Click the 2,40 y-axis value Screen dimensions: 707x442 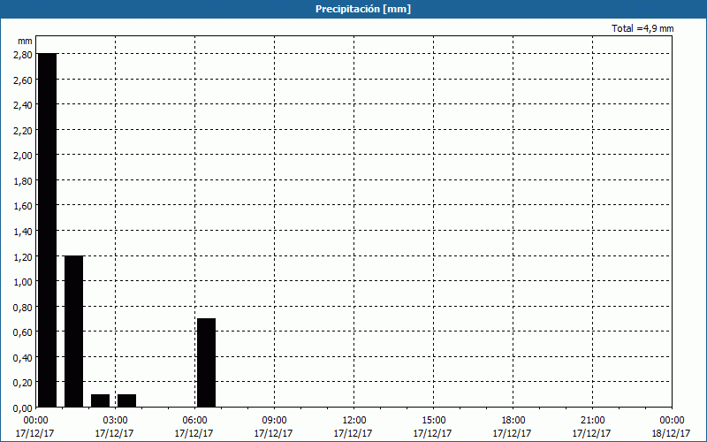23,105
